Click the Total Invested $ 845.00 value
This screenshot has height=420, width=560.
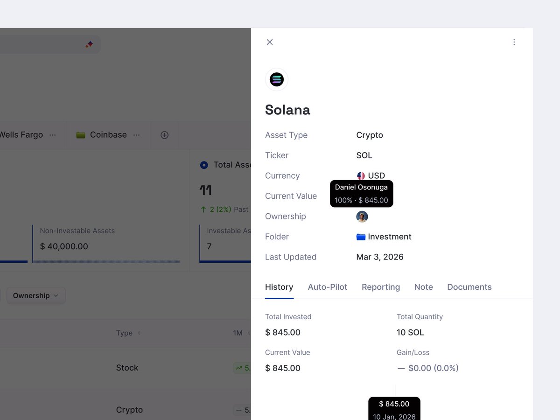[283, 332]
